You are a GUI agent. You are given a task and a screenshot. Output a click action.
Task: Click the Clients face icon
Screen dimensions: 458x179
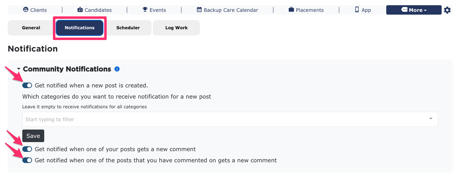click(x=25, y=10)
